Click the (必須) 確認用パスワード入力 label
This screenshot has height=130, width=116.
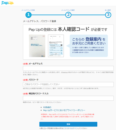coord(36,93)
